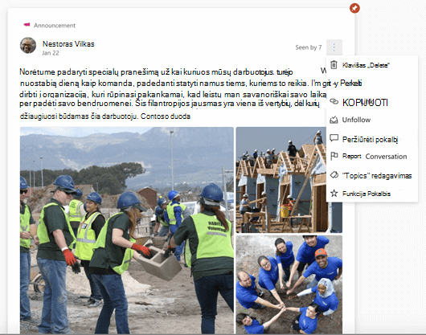Click the tag icon for Topics

334,175
